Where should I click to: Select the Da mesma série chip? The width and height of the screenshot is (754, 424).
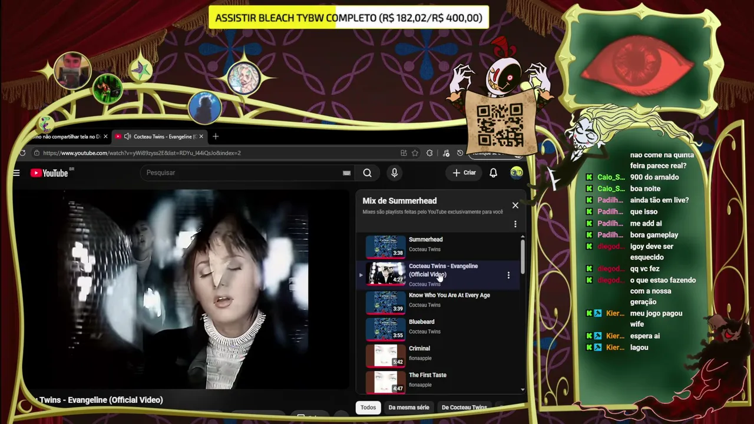(x=409, y=408)
